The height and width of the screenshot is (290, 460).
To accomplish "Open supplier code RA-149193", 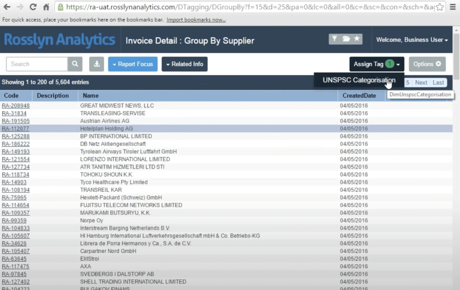I will [x=16, y=152].
